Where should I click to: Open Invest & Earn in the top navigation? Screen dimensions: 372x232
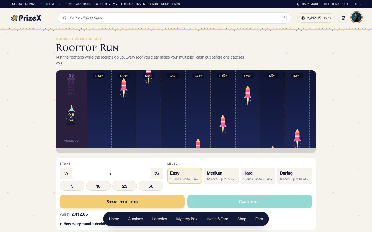(147, 4)
